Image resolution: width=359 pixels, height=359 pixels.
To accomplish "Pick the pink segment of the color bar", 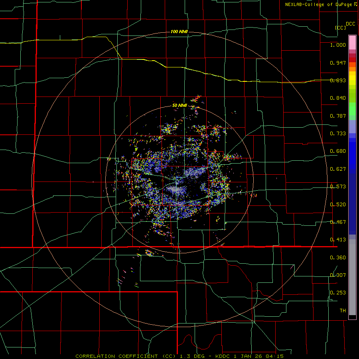I will coord(352,43).
